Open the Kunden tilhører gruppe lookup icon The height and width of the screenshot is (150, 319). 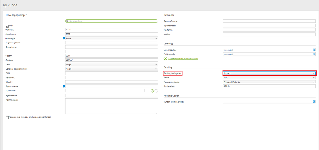[x=314, y=102]
